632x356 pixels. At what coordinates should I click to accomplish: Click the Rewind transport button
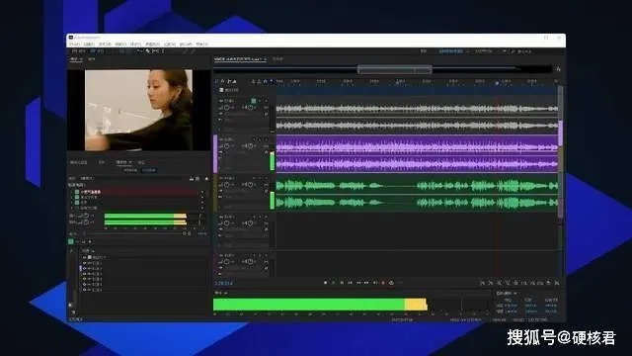tap(358, 283)
